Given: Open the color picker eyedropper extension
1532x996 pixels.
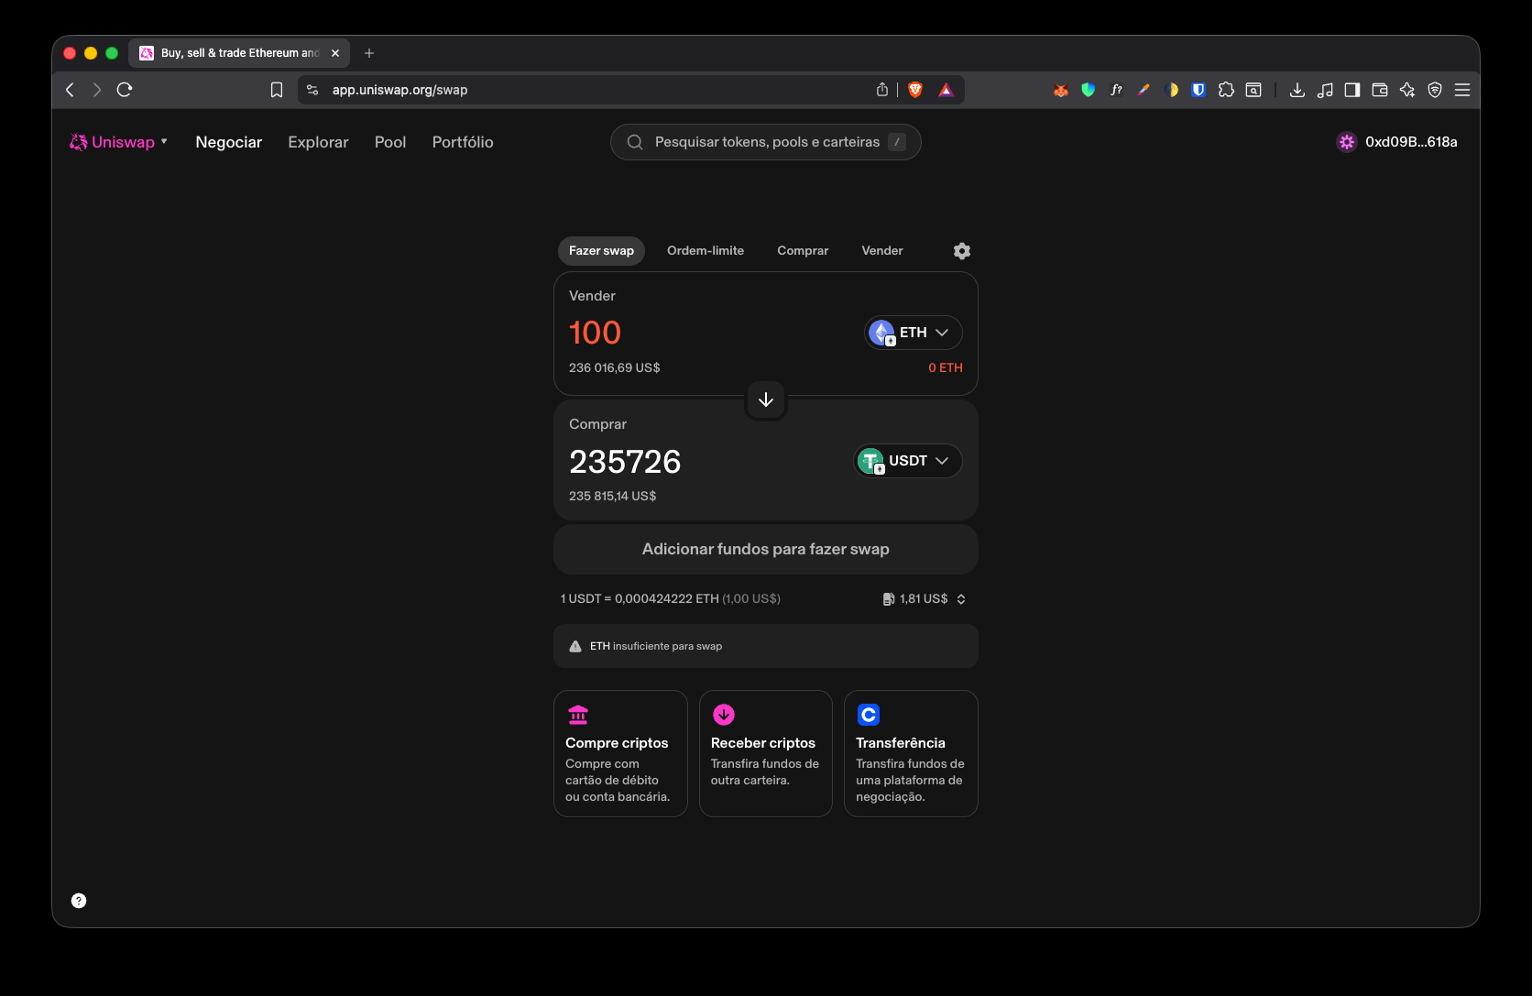Looking at the screenshot, I should (1144, 90).
